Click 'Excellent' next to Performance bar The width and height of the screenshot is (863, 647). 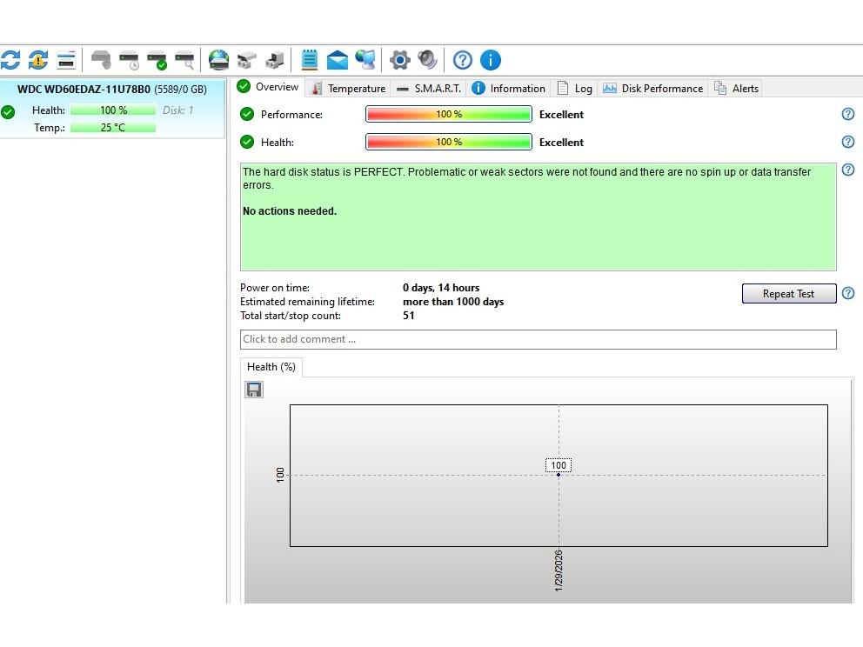[561, 115]
